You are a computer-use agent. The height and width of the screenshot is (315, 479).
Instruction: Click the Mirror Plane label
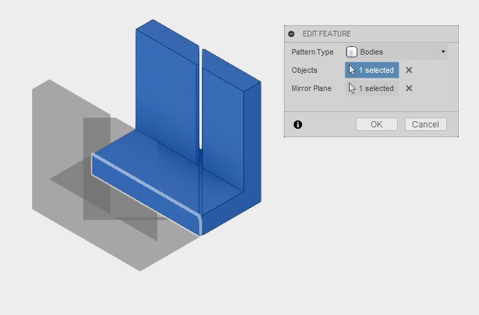pyautogui.click(x=311, y=88)
